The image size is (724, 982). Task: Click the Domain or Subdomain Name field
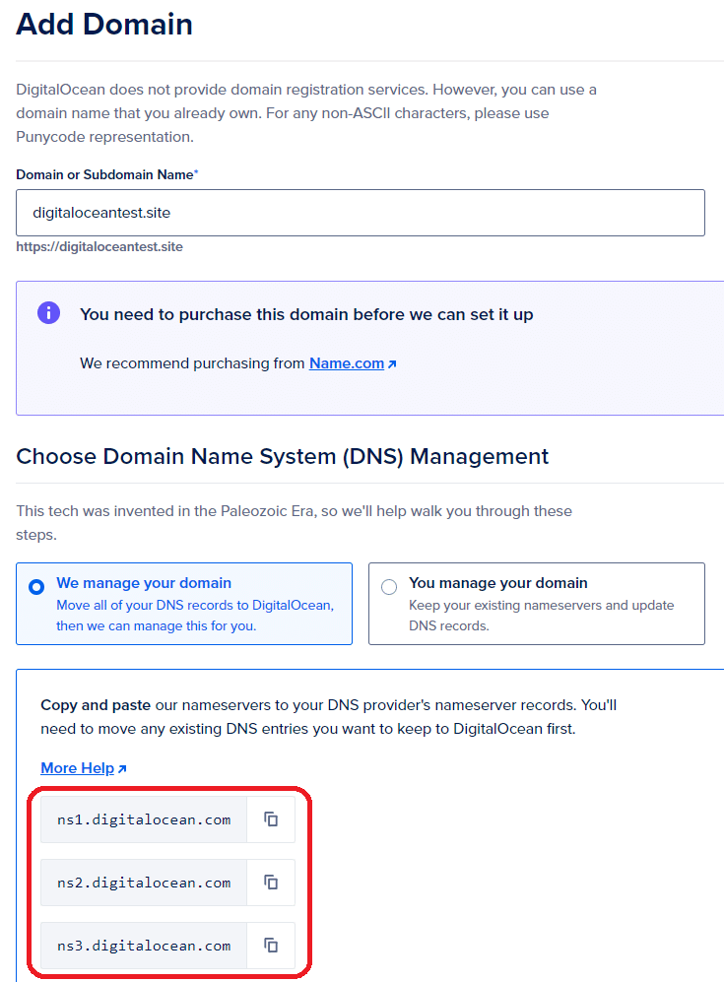(x=361, y=213)
